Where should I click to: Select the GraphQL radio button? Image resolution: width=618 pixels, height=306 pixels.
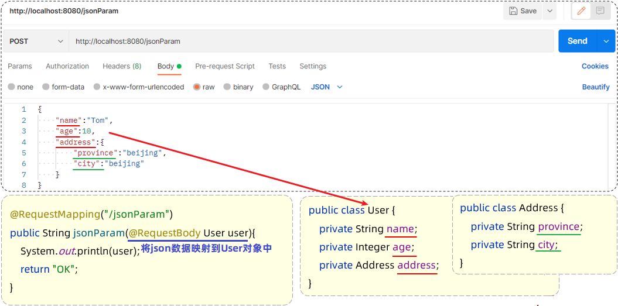coord(266,87)
